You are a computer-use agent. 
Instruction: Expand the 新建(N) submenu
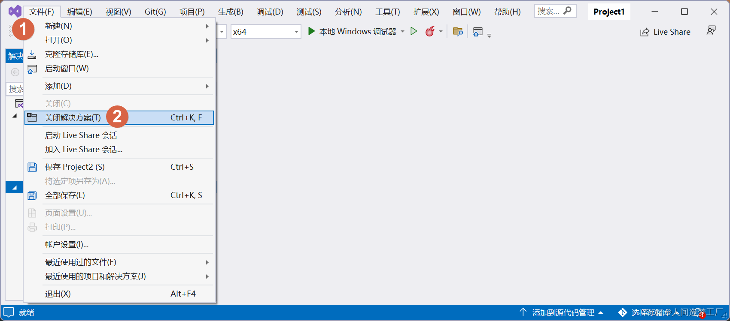pyautogui.click(x=119, y=26)
